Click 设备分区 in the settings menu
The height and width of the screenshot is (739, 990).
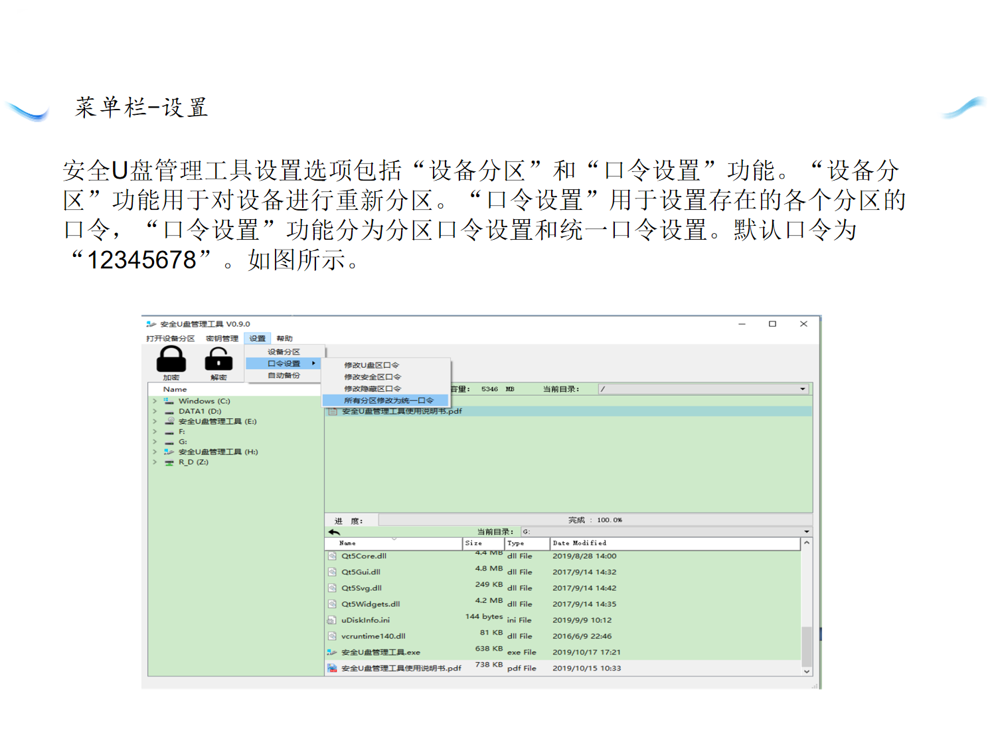point(284,352)
